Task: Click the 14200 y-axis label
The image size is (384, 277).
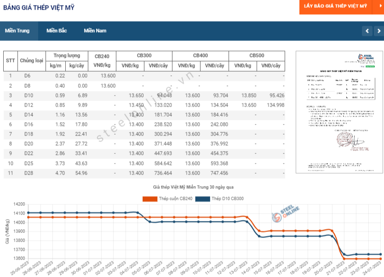Action: click(19, 204)
